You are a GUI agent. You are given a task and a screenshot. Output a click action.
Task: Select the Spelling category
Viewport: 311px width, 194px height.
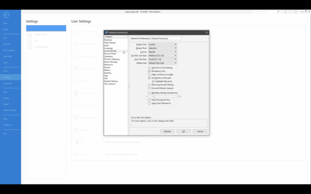point(108,73)
